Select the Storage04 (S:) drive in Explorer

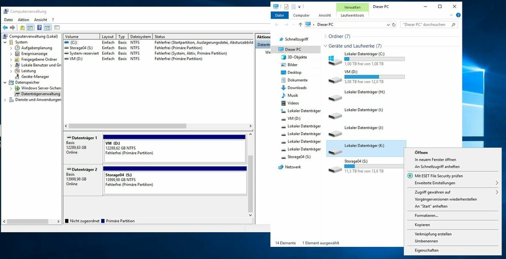tap(334, 168)
